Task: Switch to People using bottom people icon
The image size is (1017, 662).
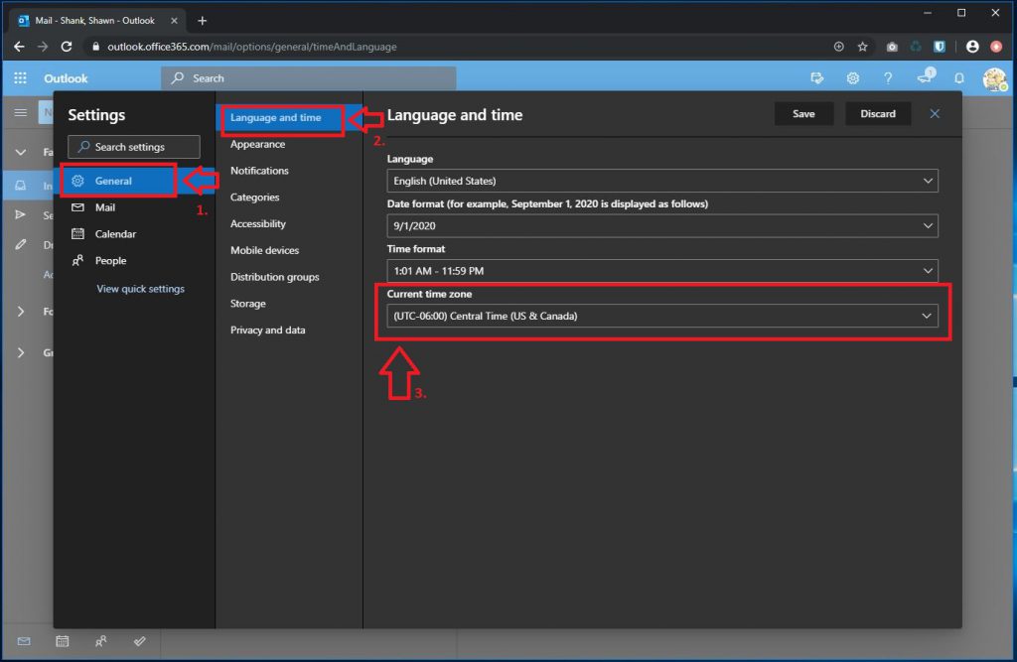Action: pyautogui.click(x=101, y=641)
